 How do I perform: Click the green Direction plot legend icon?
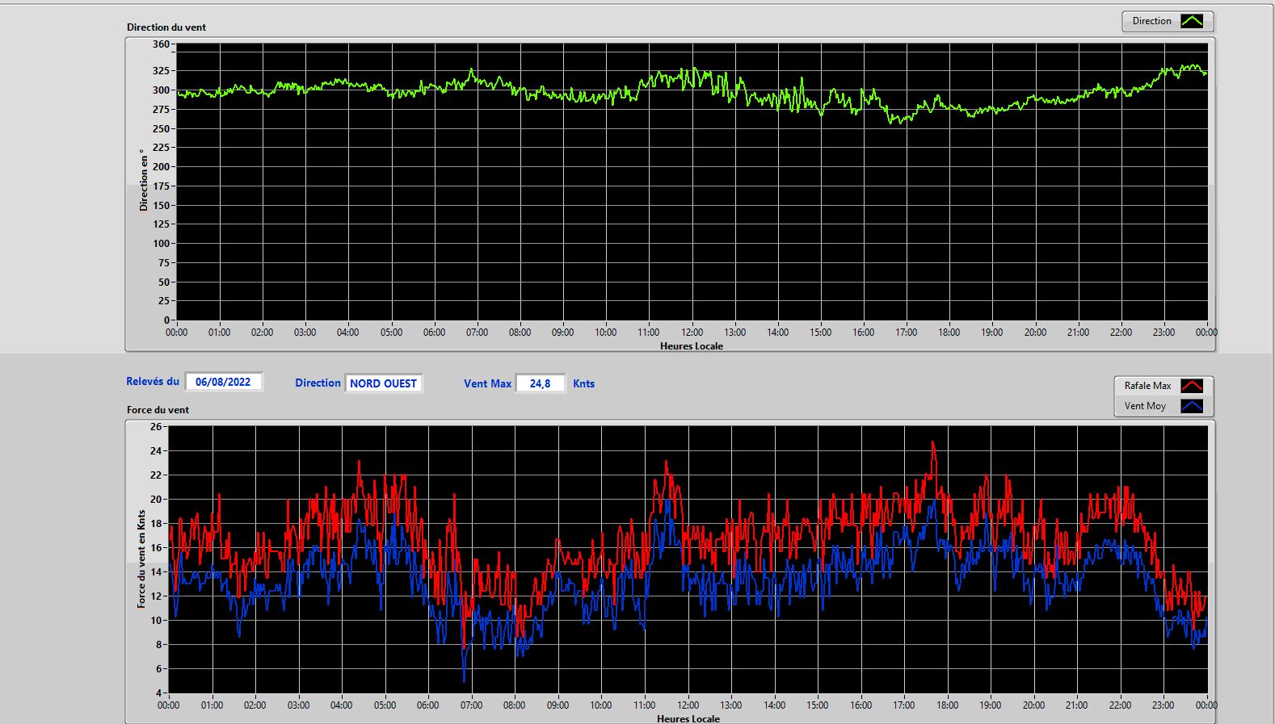pos(1192,22)
